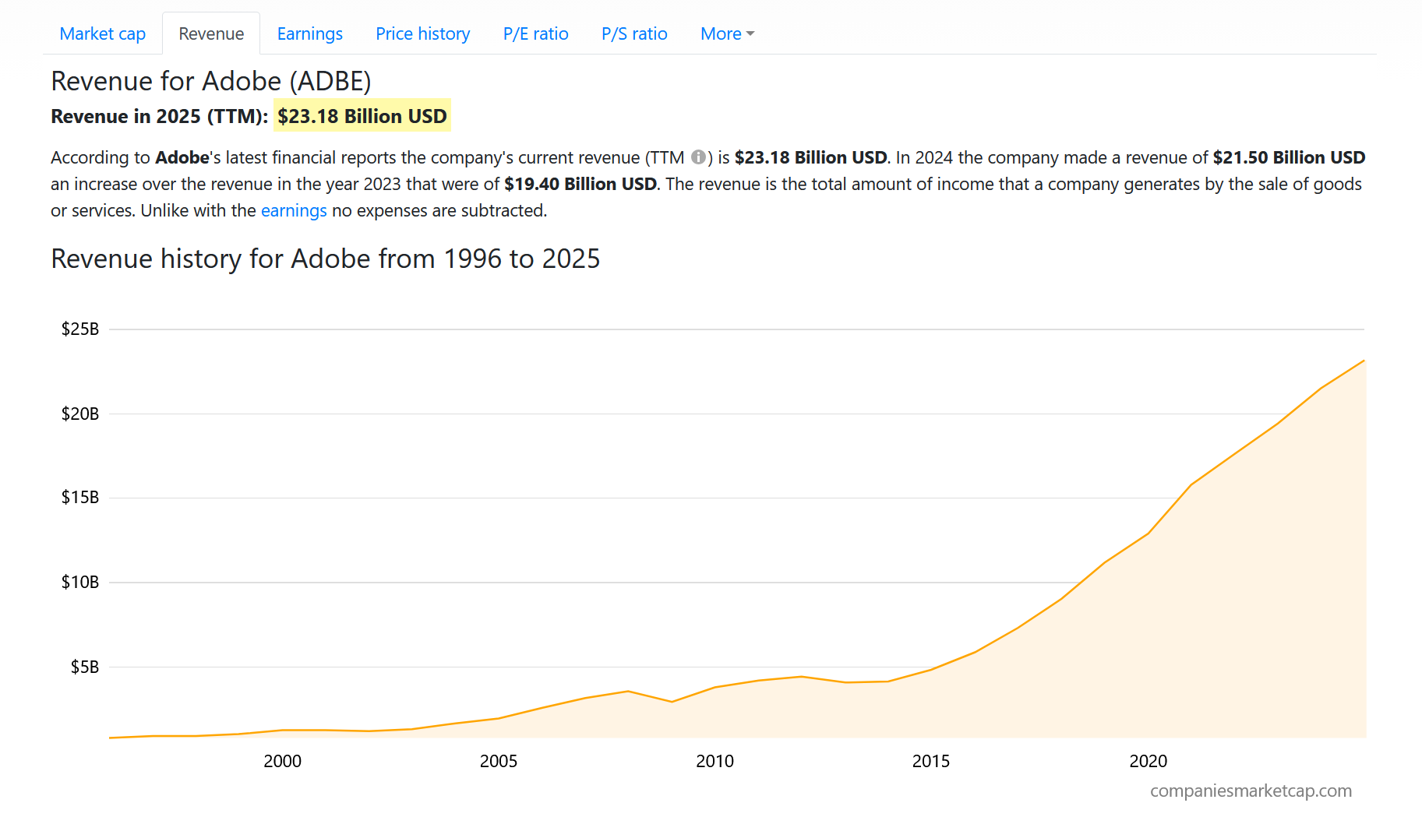Click the 2010 x-axis label
This screenshot has height=817, width=1422.
point(715,761)
